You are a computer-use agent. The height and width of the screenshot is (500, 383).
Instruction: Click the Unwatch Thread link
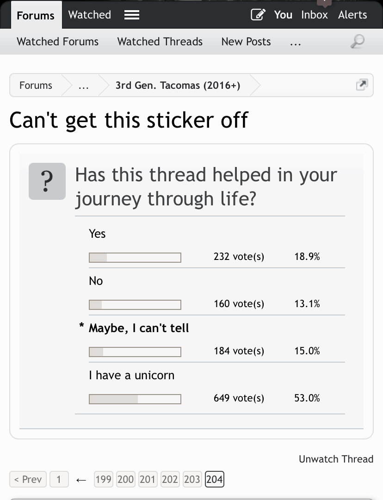[336, 459]
